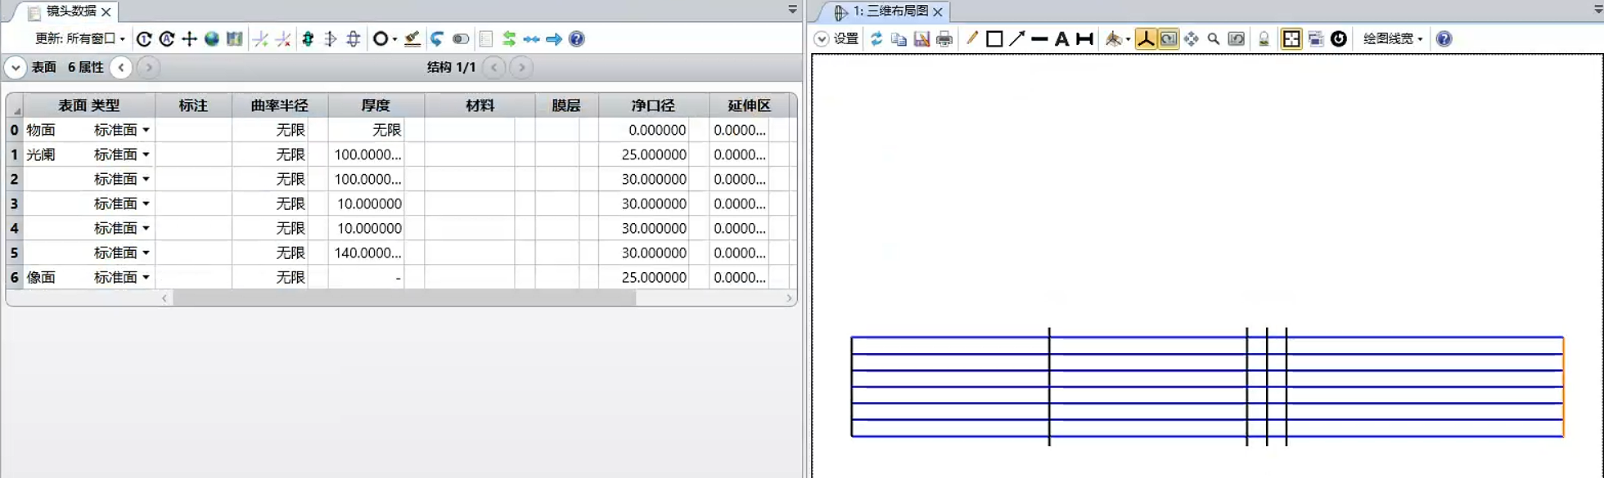1604x478 pixels.
Task: Click the blue globe icon in lens data toolbar
Action: tap(212, 38)
